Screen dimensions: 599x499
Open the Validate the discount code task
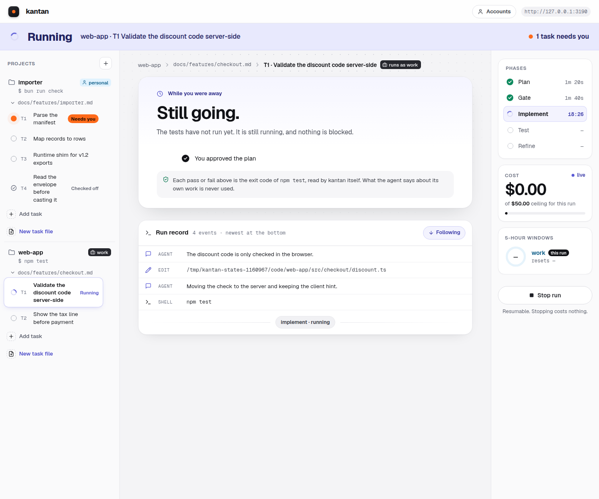tap(54, 292)
